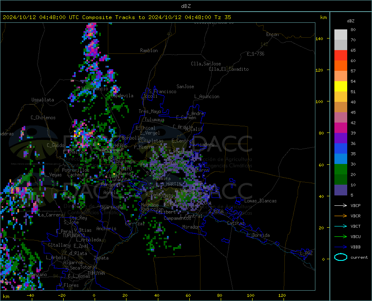Click the 'Potrerillos' map label

click(x=76, y=170)
